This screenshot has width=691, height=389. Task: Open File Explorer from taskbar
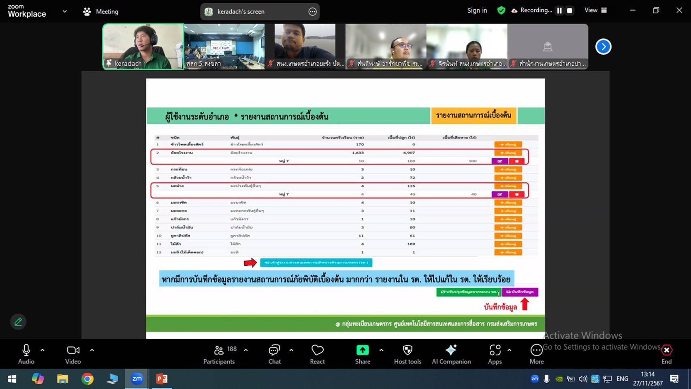point(62,379)
